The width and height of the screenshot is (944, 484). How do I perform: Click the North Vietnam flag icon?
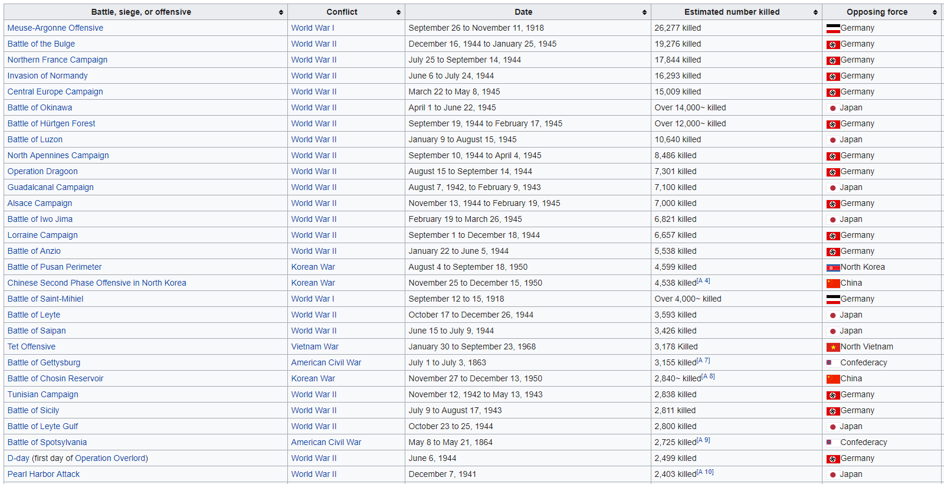point(833,347)
